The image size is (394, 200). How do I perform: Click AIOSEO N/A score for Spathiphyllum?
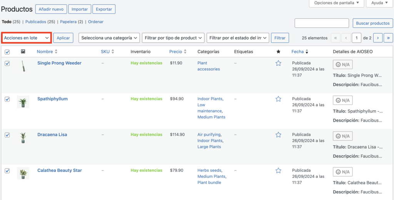(343, 100)
